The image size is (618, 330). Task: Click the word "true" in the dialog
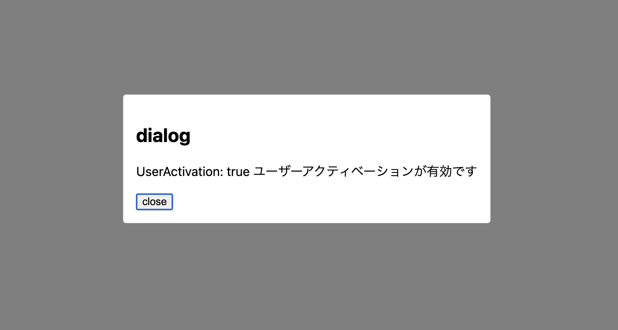click(x=238, y=171)
